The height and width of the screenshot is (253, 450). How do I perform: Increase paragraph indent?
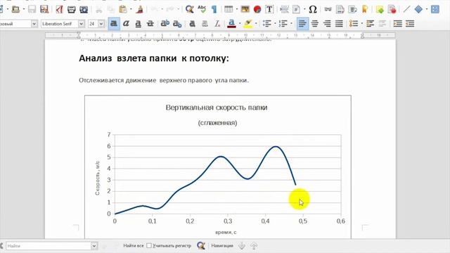point(398,23)
